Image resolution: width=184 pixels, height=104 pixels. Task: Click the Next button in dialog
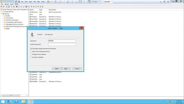[x=66, y=69]
